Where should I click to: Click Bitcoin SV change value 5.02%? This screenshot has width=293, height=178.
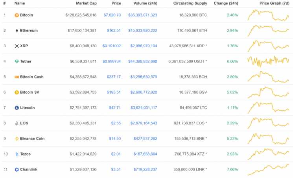(232, 92)
